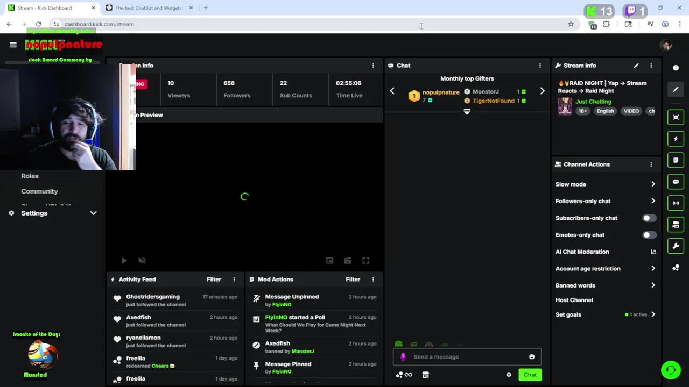Open the browser extensions puzzle icon
The image size is (689, 387).
(x=607, y=24)
